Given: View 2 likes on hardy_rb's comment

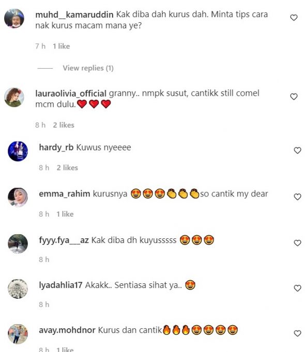Looking at the screenshot, I should click(x=67, y=167).
